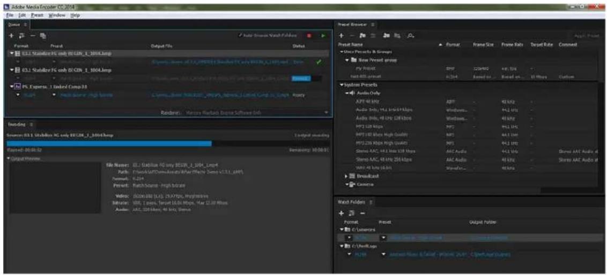Click Import Presets icon in Preset Browser
Viewport: 607px width, 275px height.
[x=385, y=35]
